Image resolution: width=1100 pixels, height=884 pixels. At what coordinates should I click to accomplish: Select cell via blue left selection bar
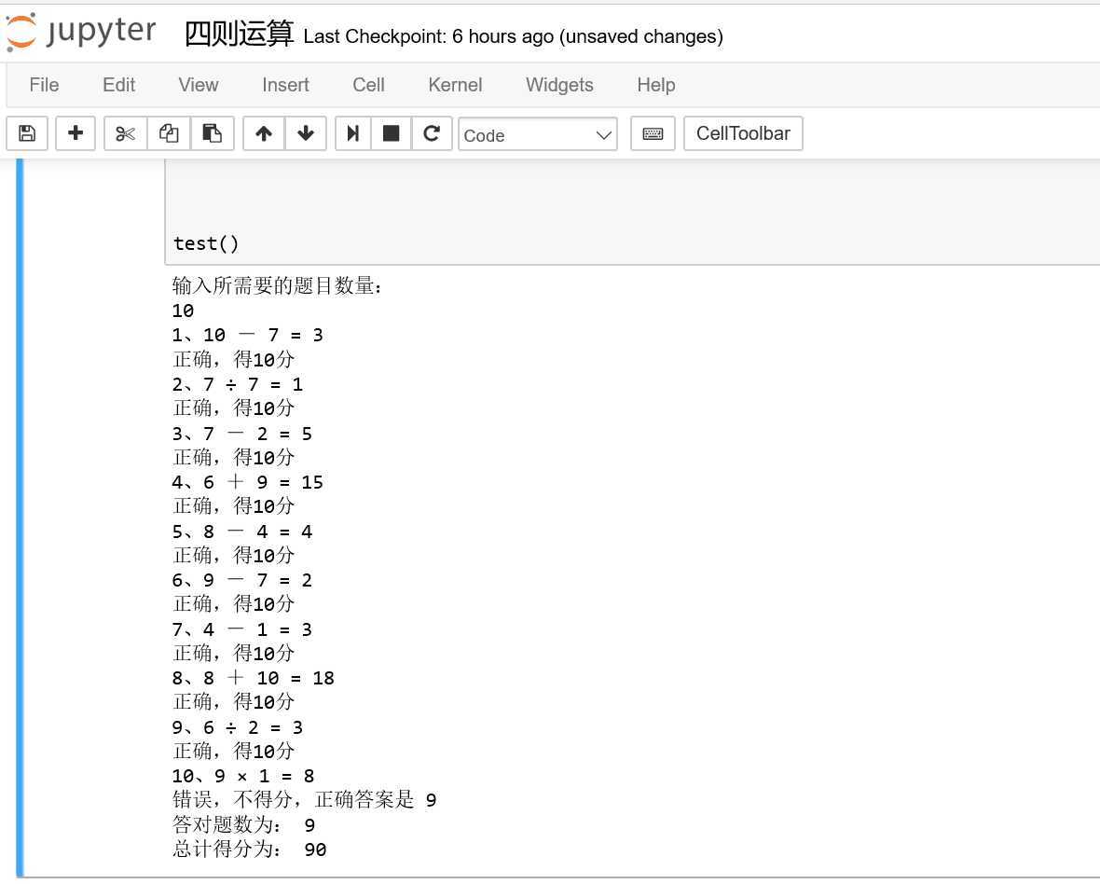click(20, 518)
